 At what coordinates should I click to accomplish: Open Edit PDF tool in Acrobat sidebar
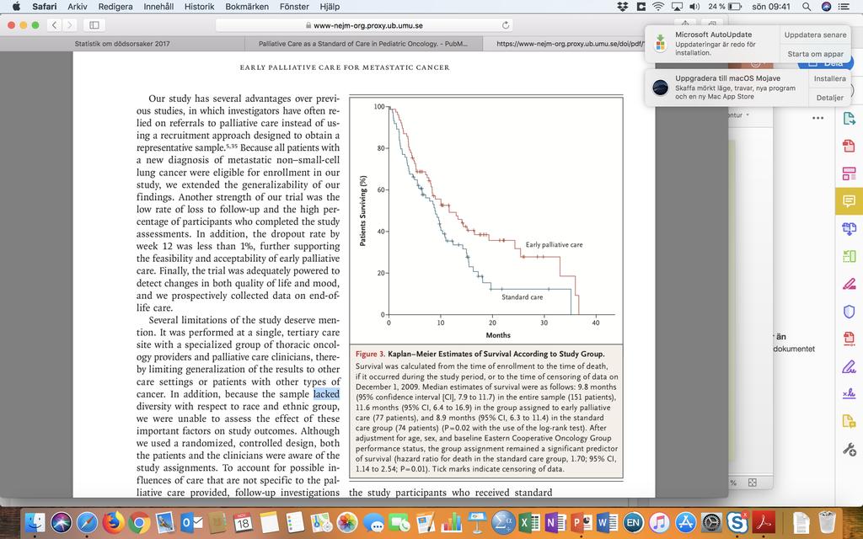click(x=849, y=173)
